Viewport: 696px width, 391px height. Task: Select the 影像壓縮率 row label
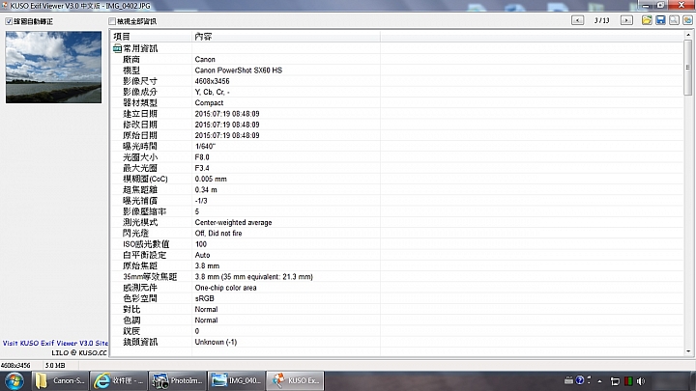(144, 211)
